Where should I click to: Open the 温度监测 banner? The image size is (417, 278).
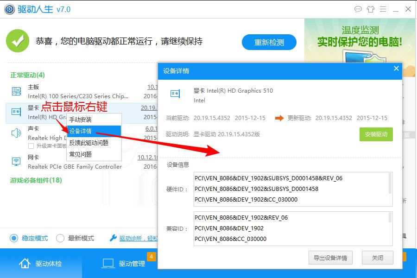[x=360, y=40]
